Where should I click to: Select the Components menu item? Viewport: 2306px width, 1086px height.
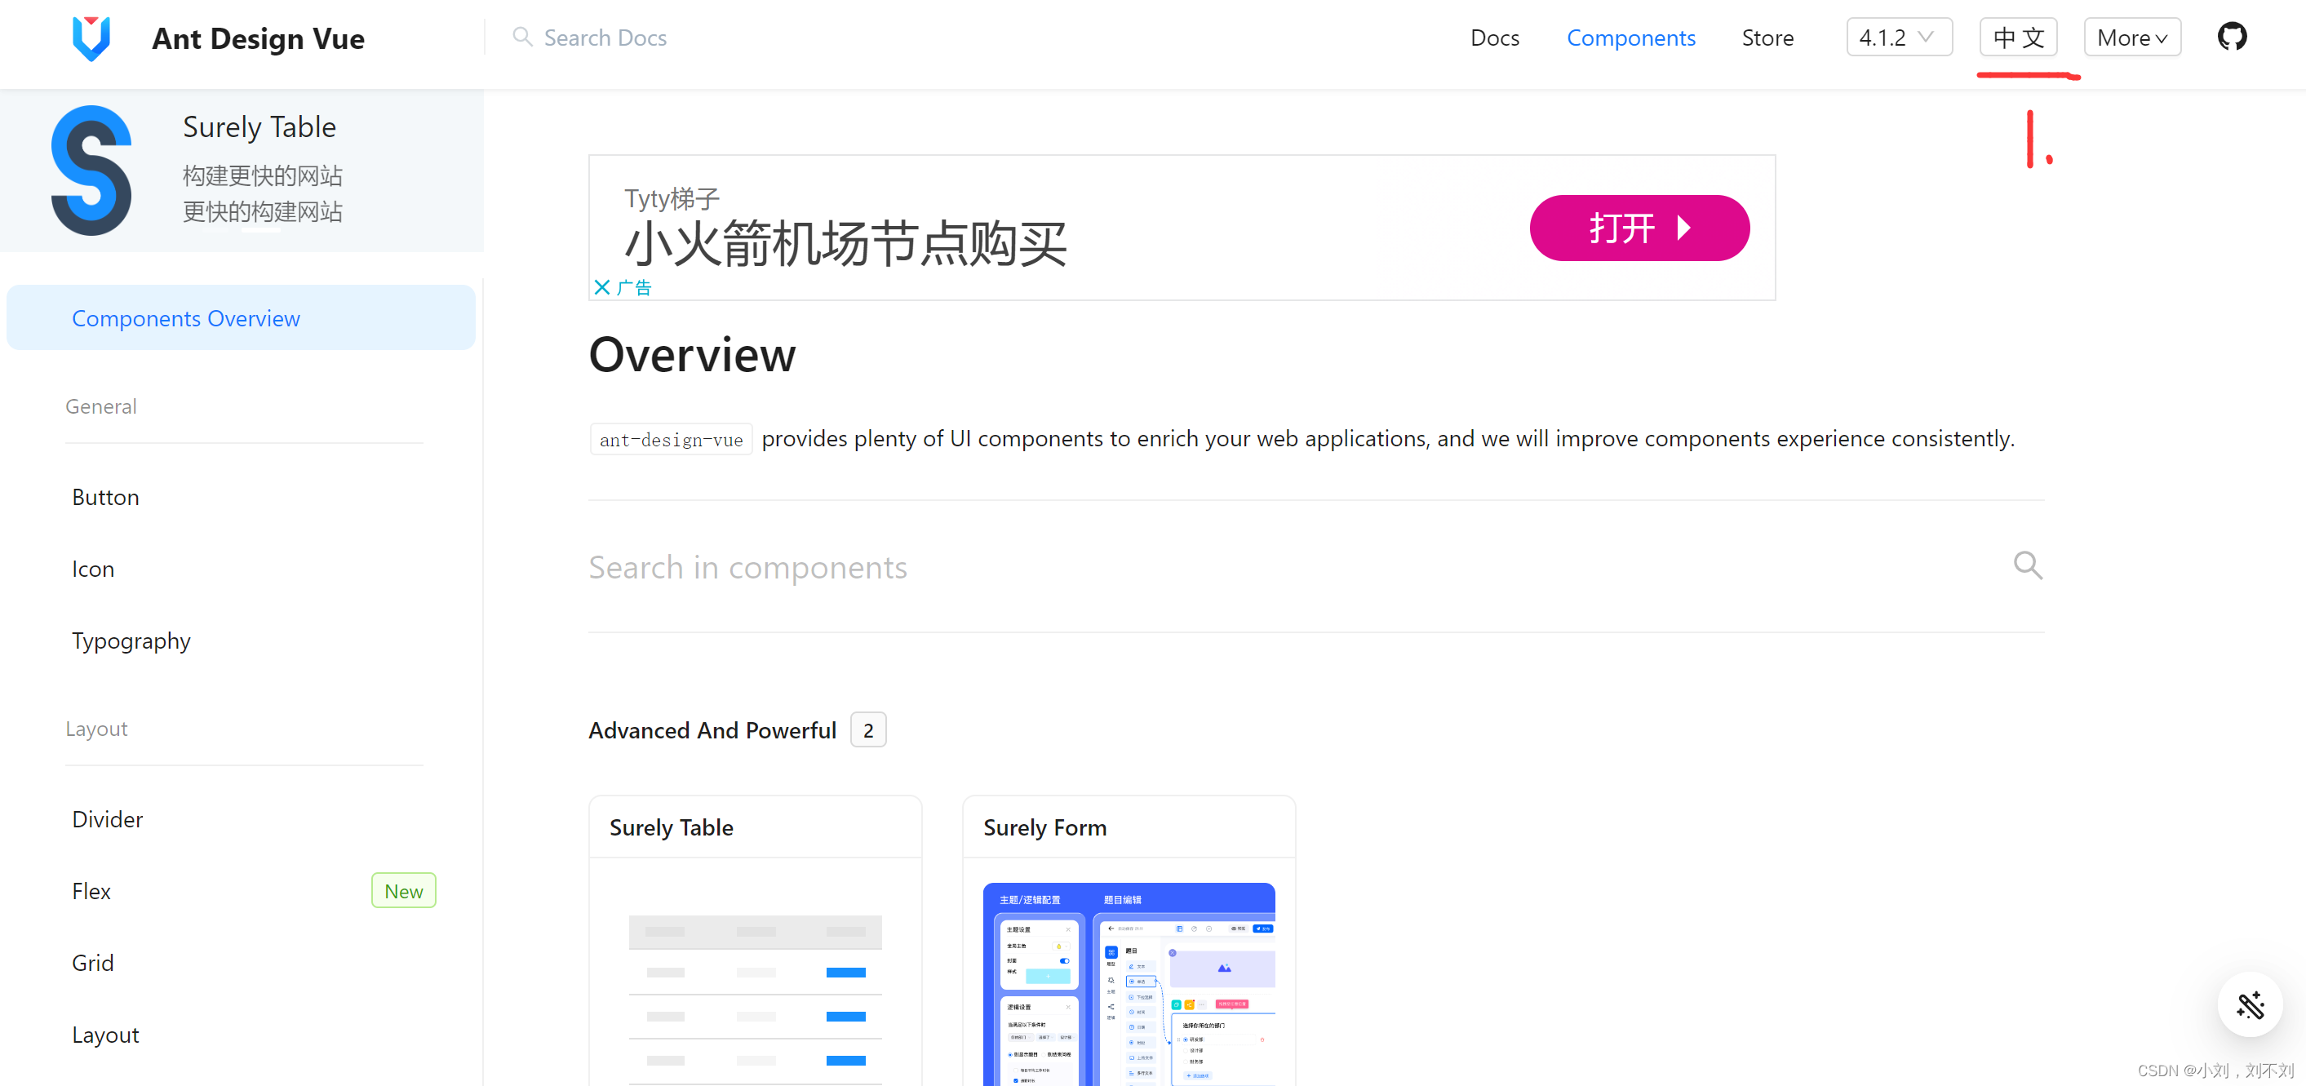1630,38
